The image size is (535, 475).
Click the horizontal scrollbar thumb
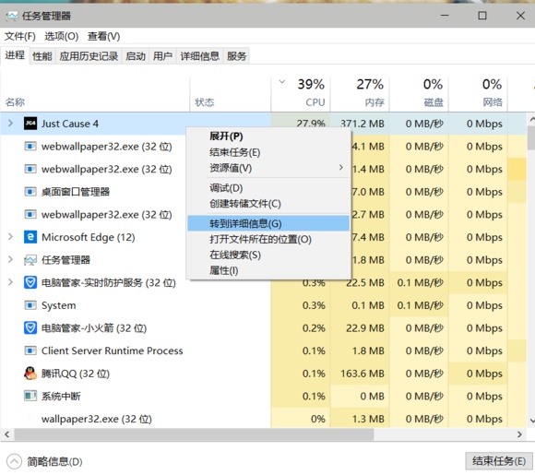194,434
